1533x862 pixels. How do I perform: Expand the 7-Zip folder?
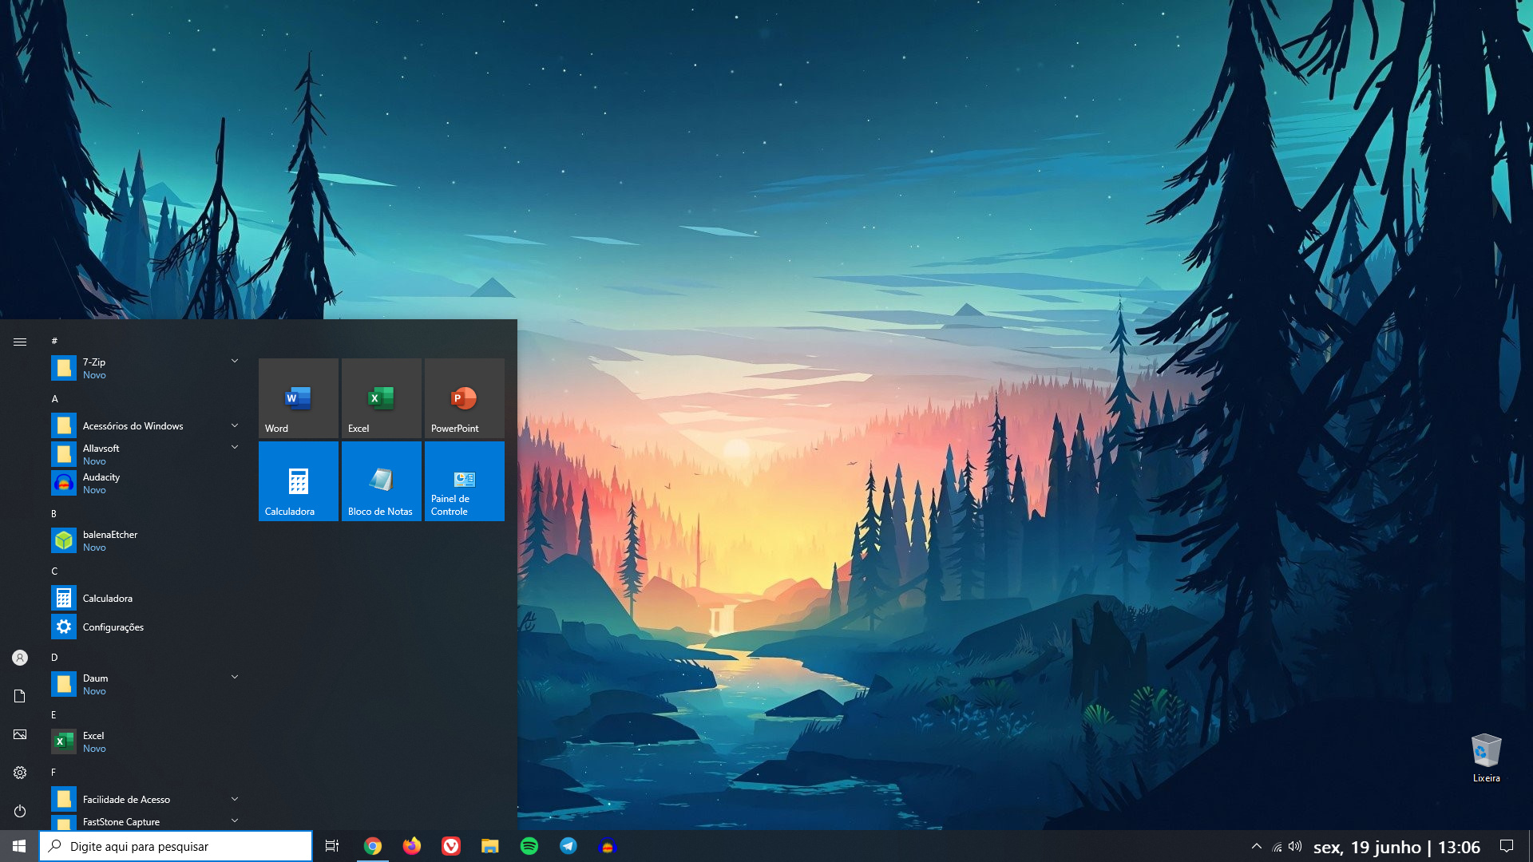(x=235, y=362)
